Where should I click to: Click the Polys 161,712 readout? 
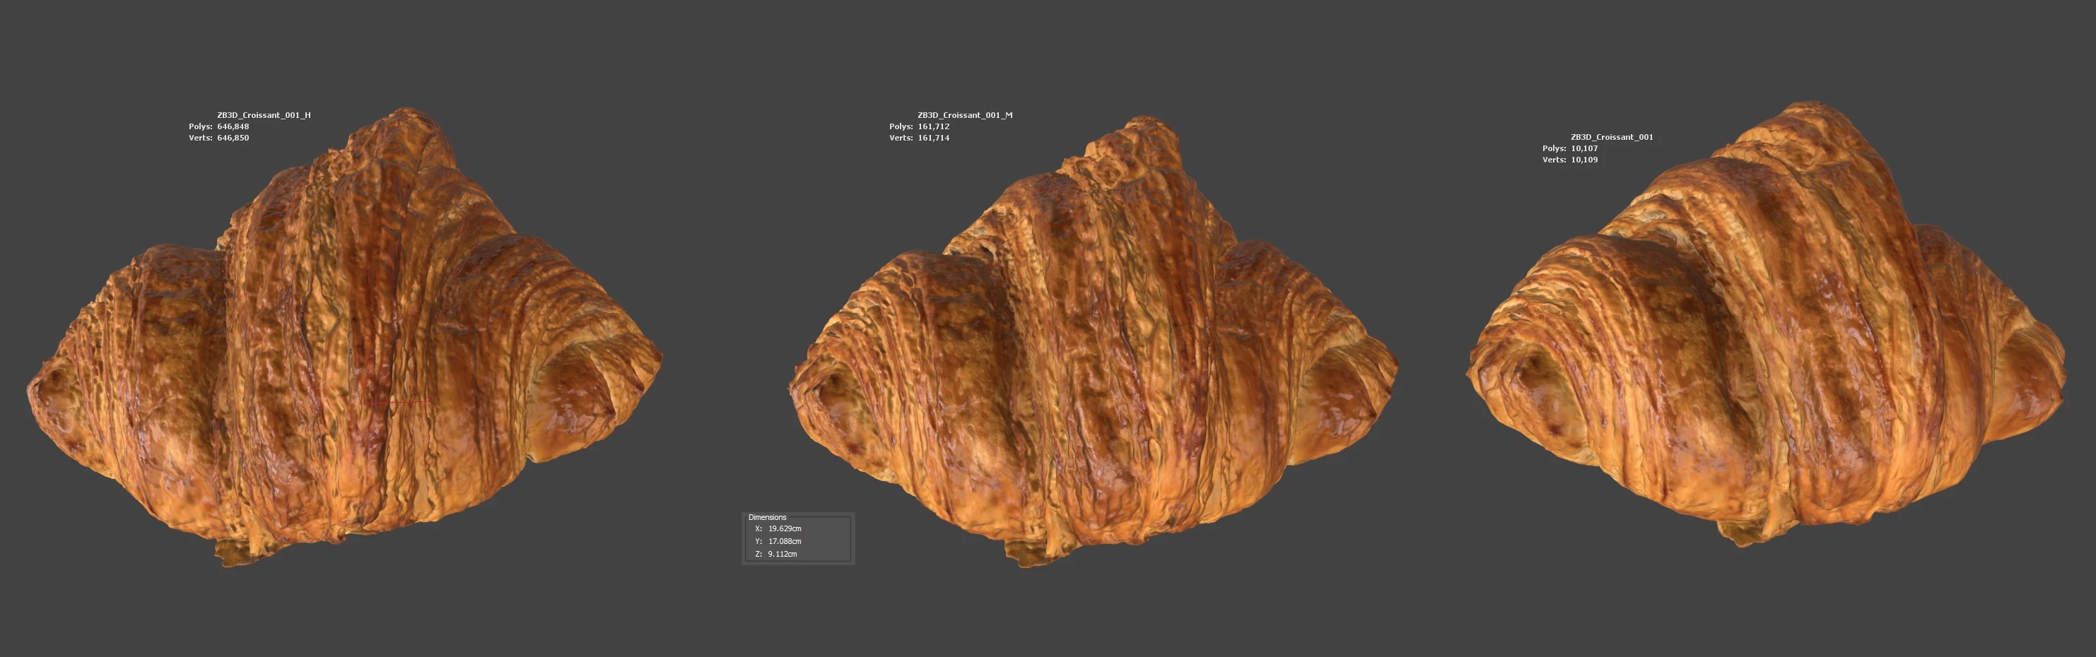point(920,127)
